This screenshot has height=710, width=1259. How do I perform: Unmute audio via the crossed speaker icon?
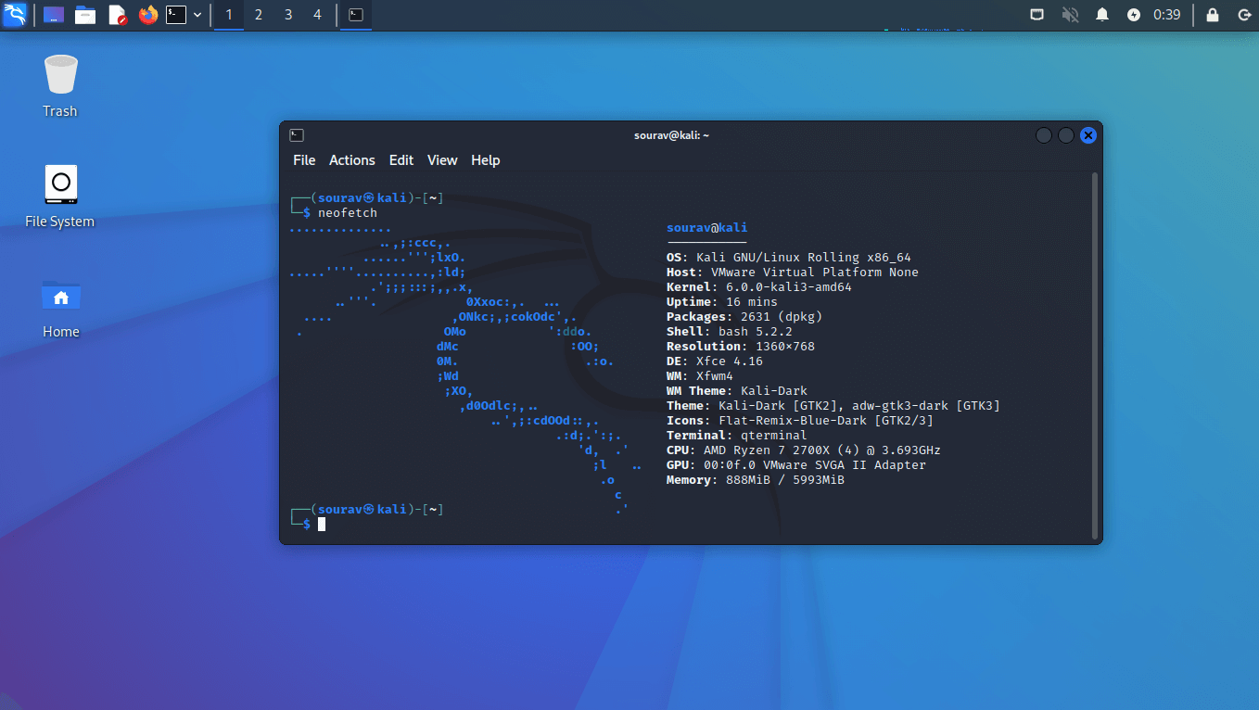tap(1070, 15)
